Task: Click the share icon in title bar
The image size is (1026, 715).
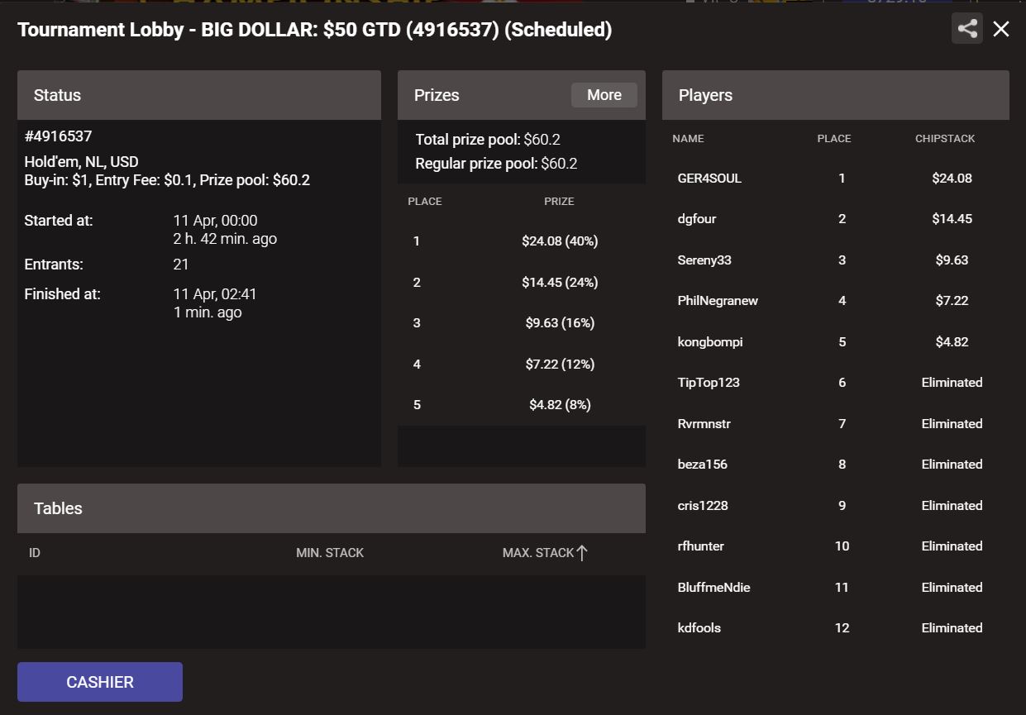Action: click(967, 29)
